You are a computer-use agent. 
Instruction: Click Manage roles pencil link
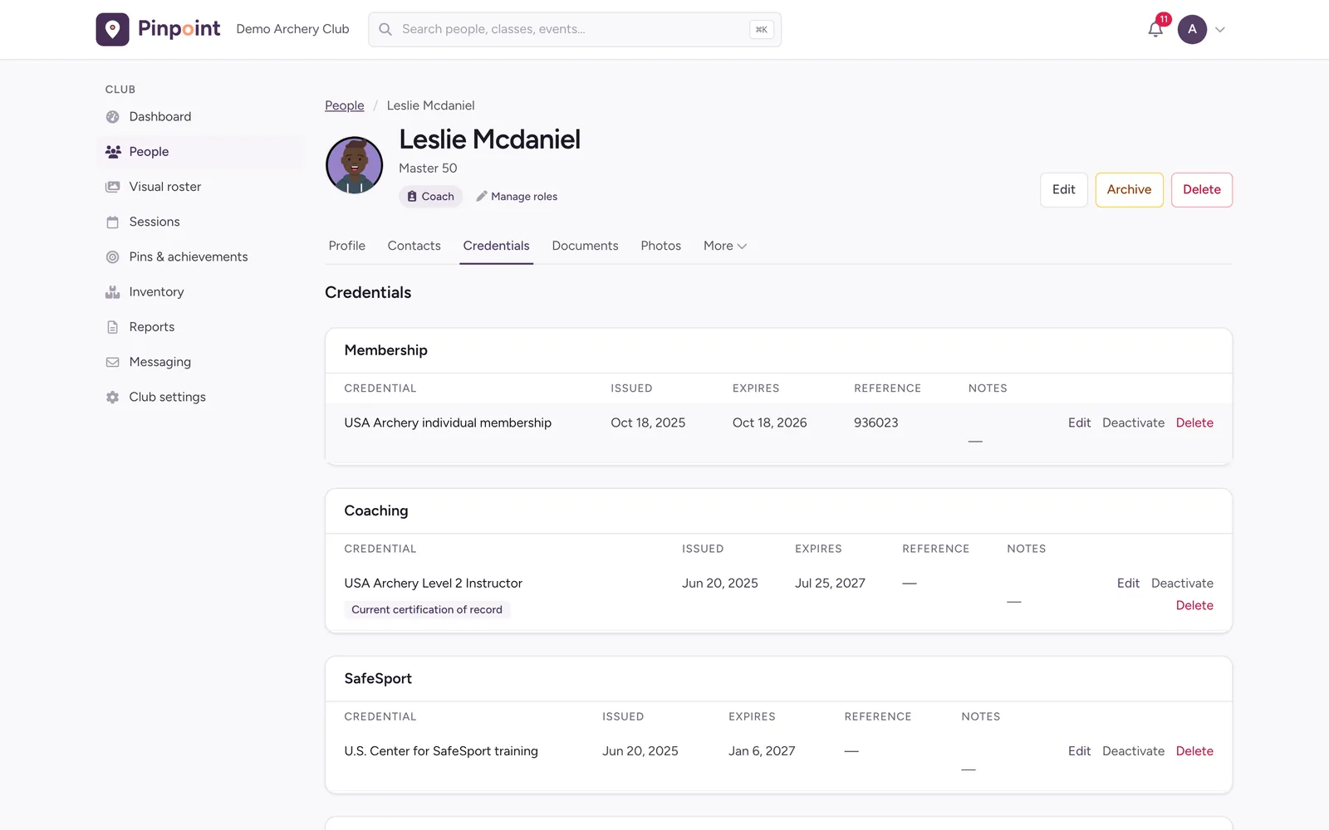[517, 197]
